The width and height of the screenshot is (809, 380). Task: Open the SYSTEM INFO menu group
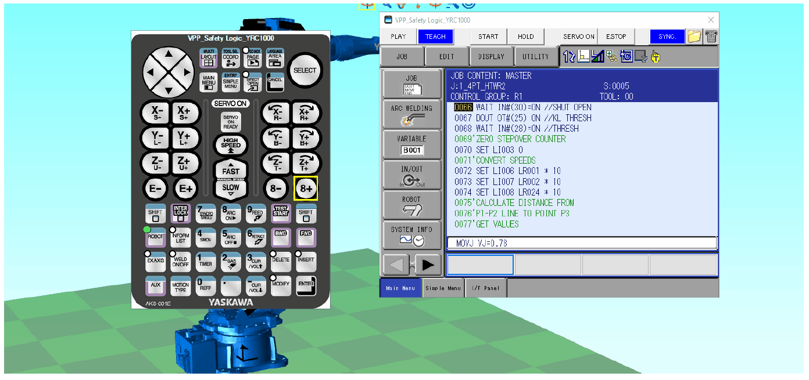[411, 235]
